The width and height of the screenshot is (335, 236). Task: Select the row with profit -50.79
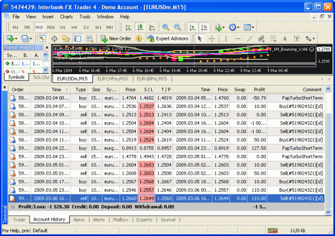[x=166, y=98]
